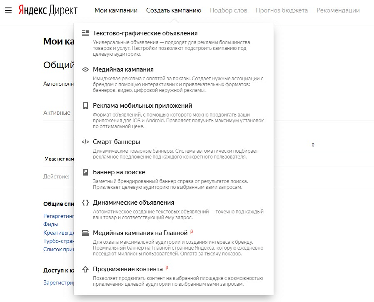
Task: Click the banner icon for Медийная кампания на Главной
Action: 85,233
